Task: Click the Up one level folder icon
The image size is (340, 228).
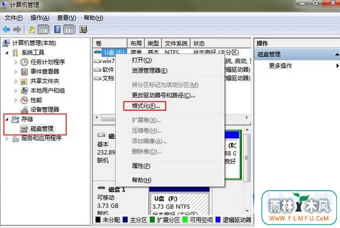Action: [x=32, y=29]
